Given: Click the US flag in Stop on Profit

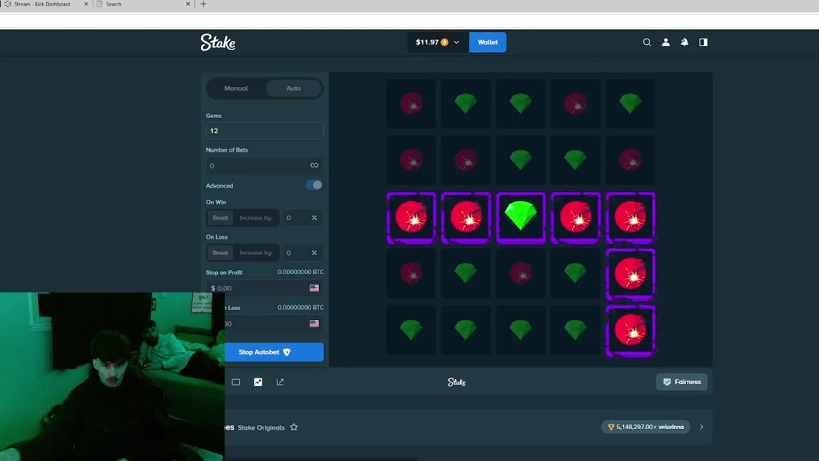Looking at the screenshot, I should 314,288.
